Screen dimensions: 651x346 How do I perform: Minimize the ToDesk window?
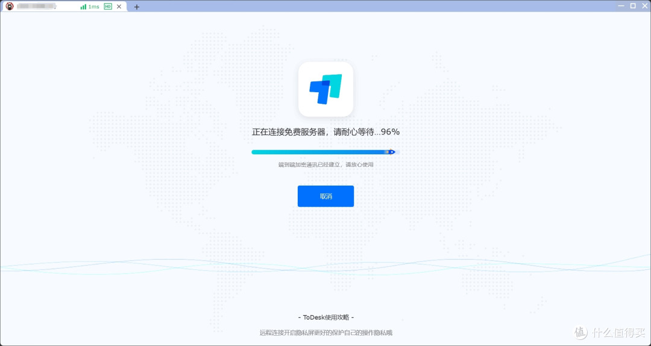(621, 6)
